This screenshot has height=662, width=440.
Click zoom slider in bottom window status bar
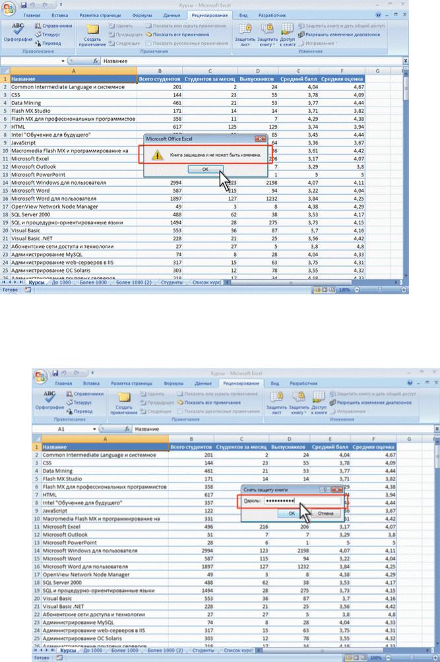pyautogui.click(x=412, y=658)
